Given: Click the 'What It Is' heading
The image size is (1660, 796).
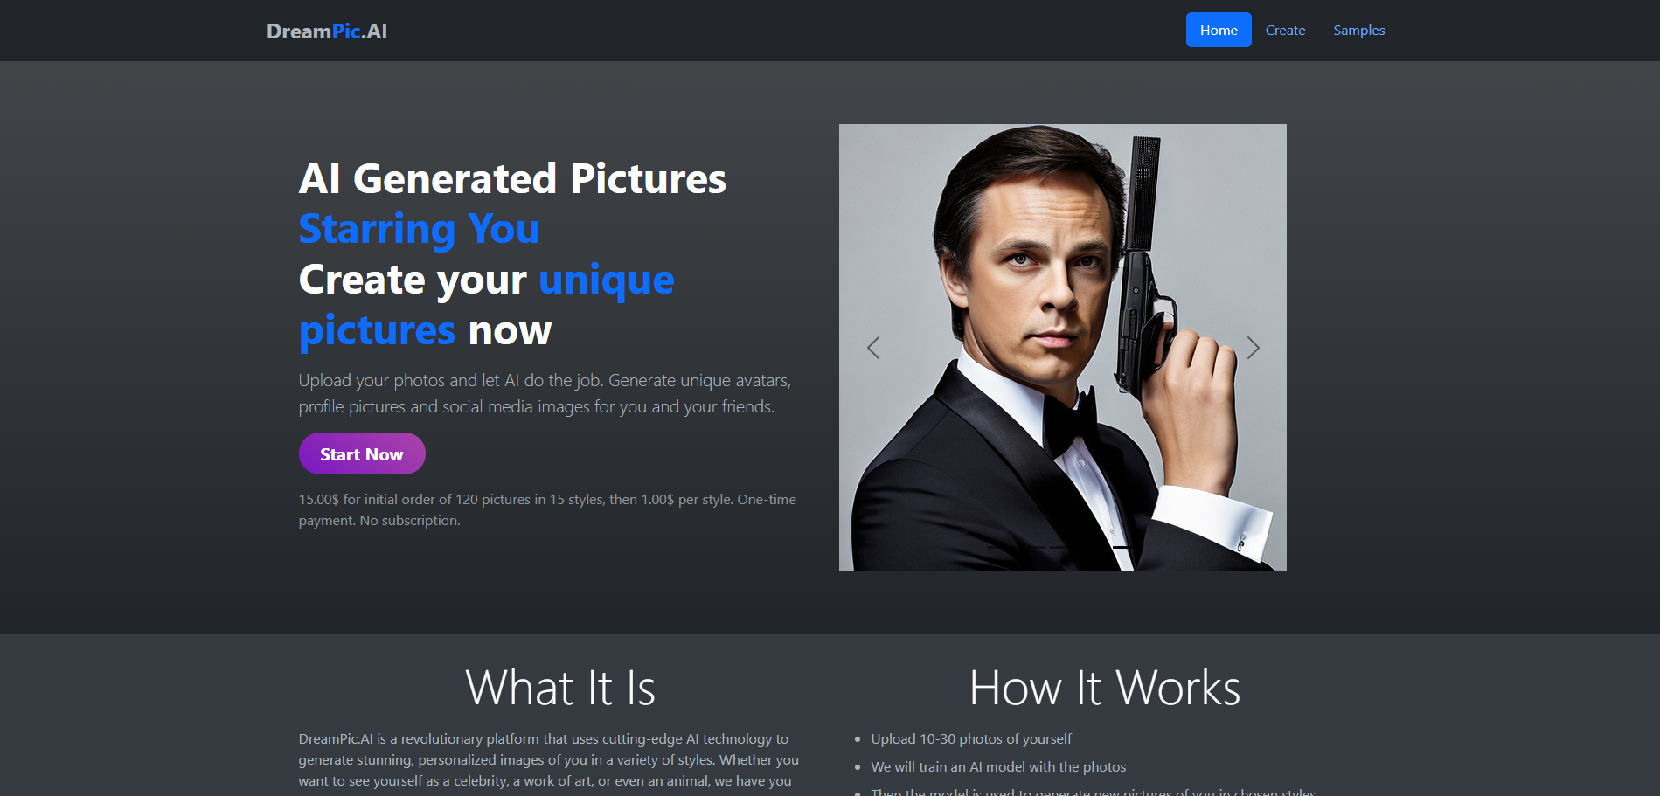Looking at the screenshot, I should [x=559, y=688].
